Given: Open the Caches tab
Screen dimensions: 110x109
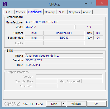Looking at the screenshot, I should click(x=21, y=12).
